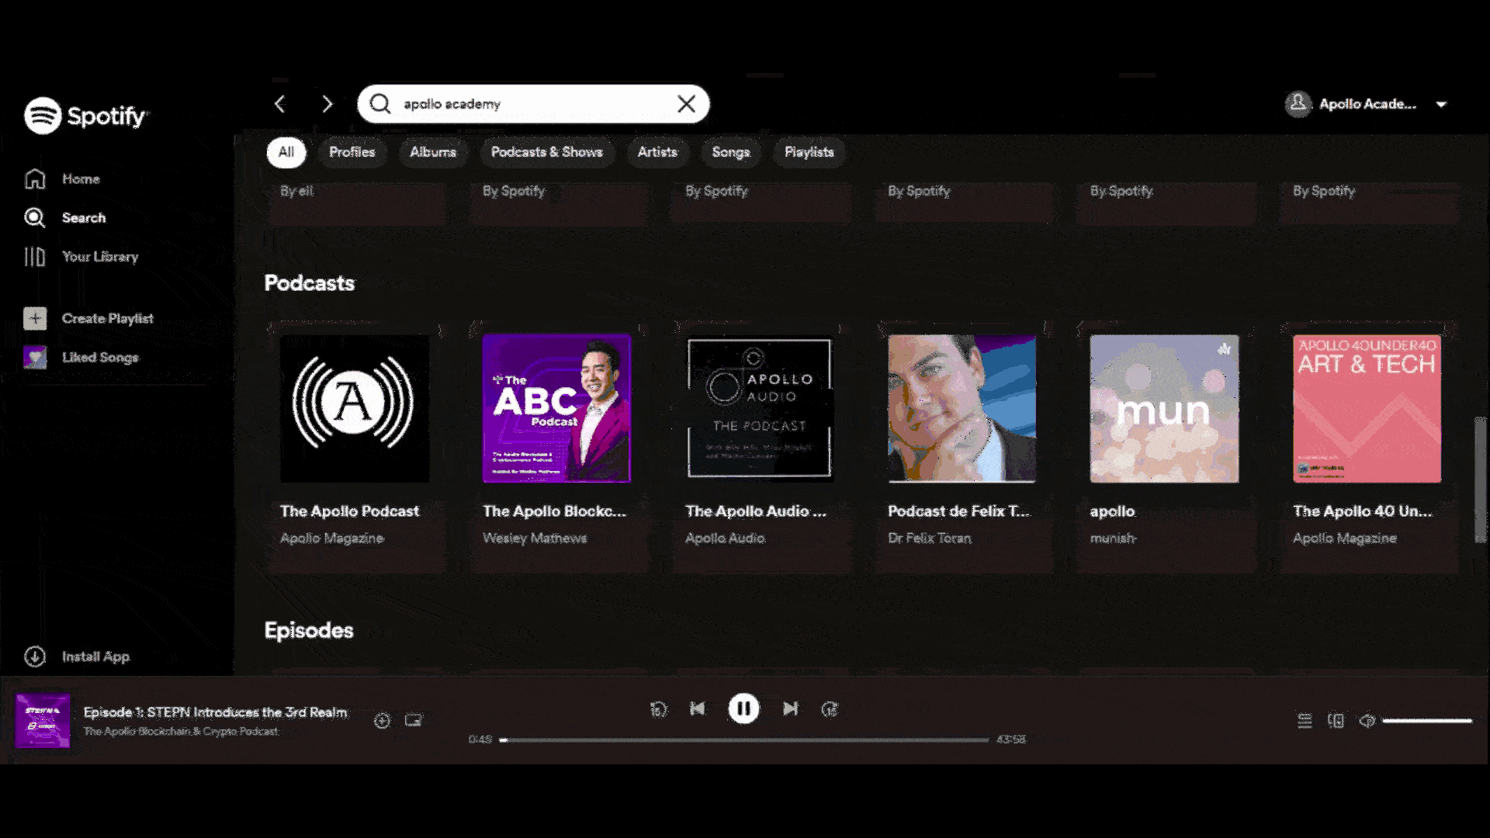1490x838 pixels.
Task: Open the Home icon in sidebar
Action: click(35, 178)
